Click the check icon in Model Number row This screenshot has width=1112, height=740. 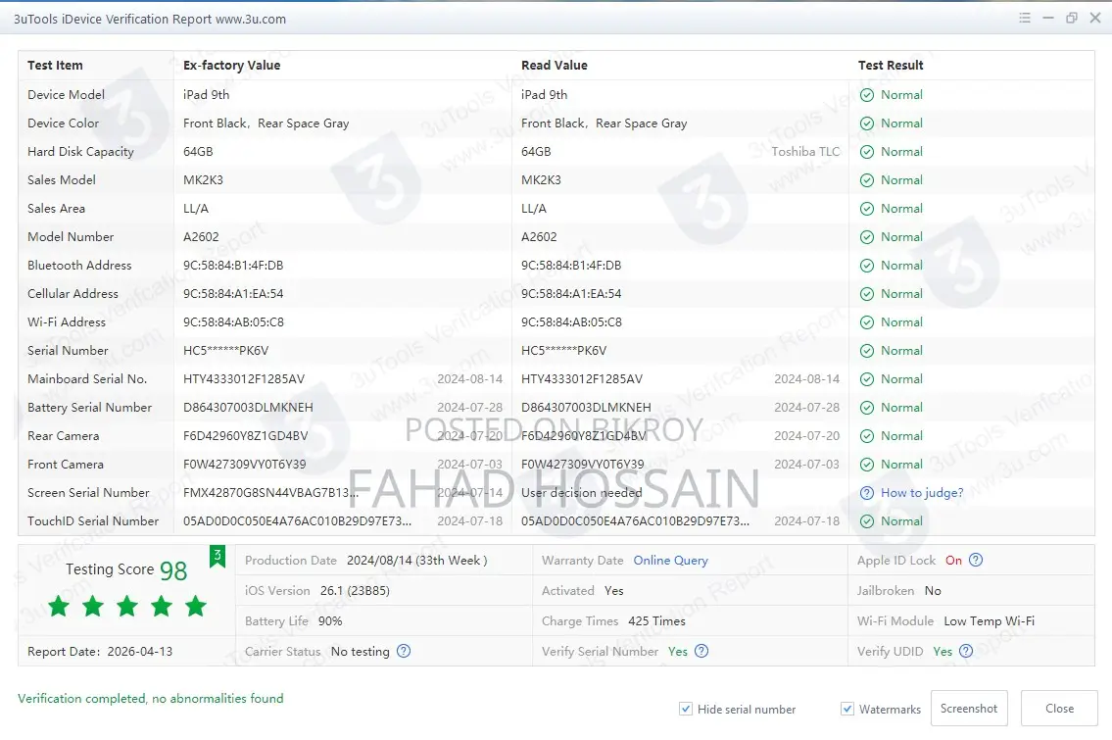coord(867,237)
